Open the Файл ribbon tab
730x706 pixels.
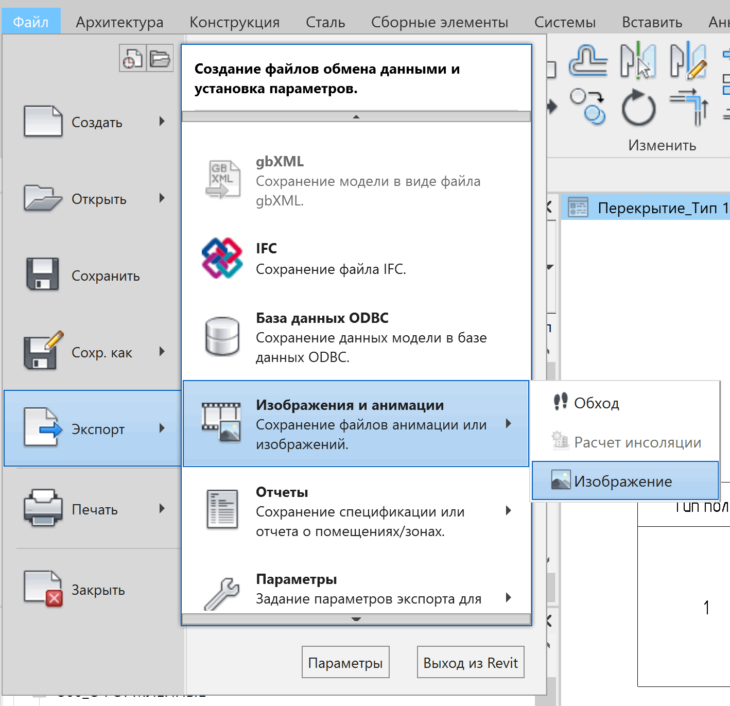tap(31, 22)
